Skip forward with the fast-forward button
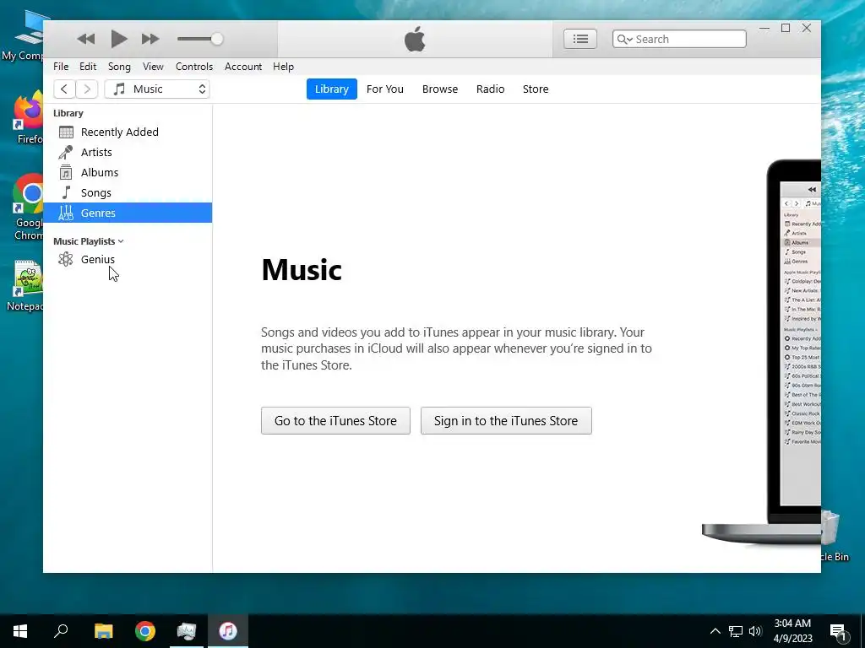This screenshot has width=865, height=648. pyautogui.click(x=150, y=39)
